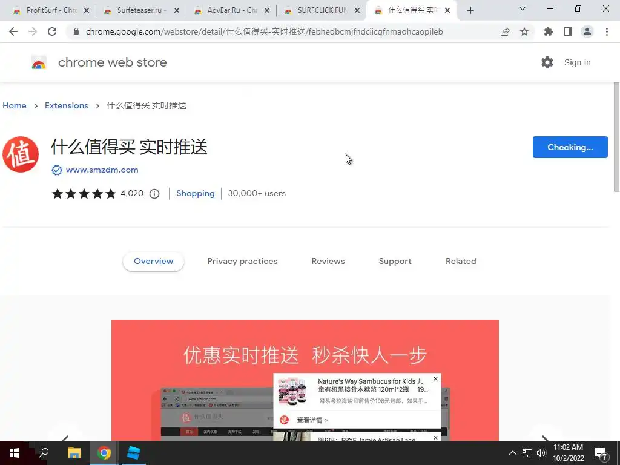Go back to the previous page
This screenshot has height=465, width=620.
pos(13,31)
